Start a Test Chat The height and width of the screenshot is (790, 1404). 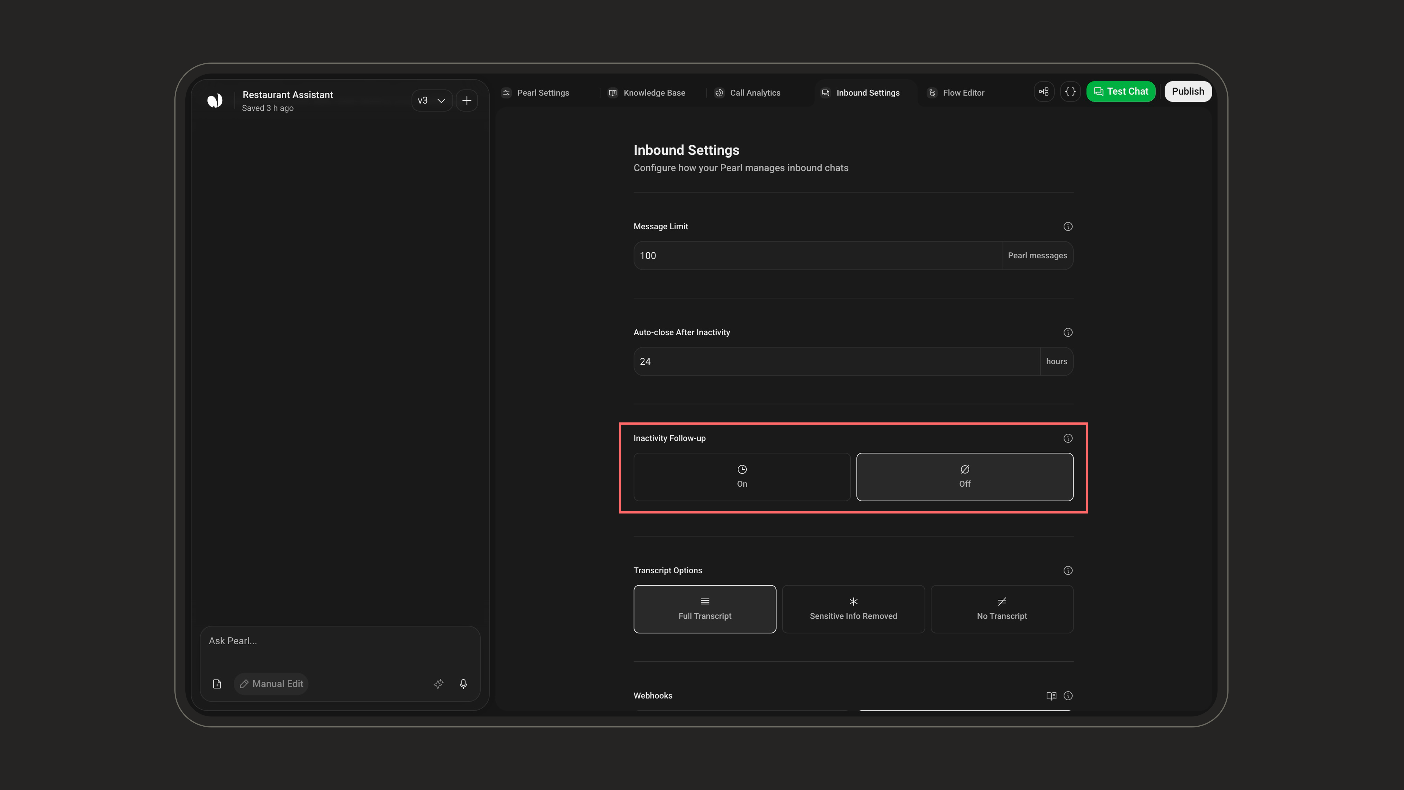click(x=1120, y=92)
